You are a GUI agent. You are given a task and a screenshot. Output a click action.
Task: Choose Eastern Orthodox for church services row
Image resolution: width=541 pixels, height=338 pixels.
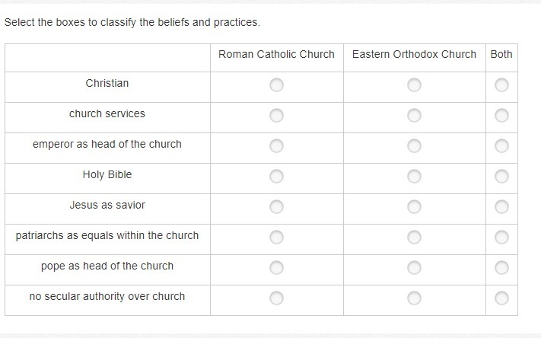(x=414, y=115)
